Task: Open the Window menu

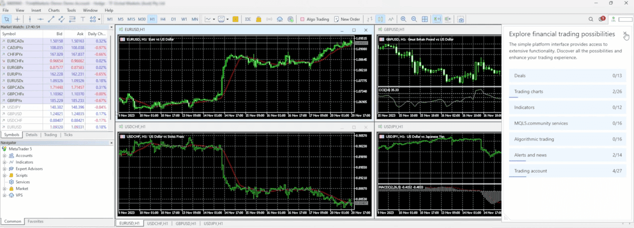Action: tap(90, 10)
